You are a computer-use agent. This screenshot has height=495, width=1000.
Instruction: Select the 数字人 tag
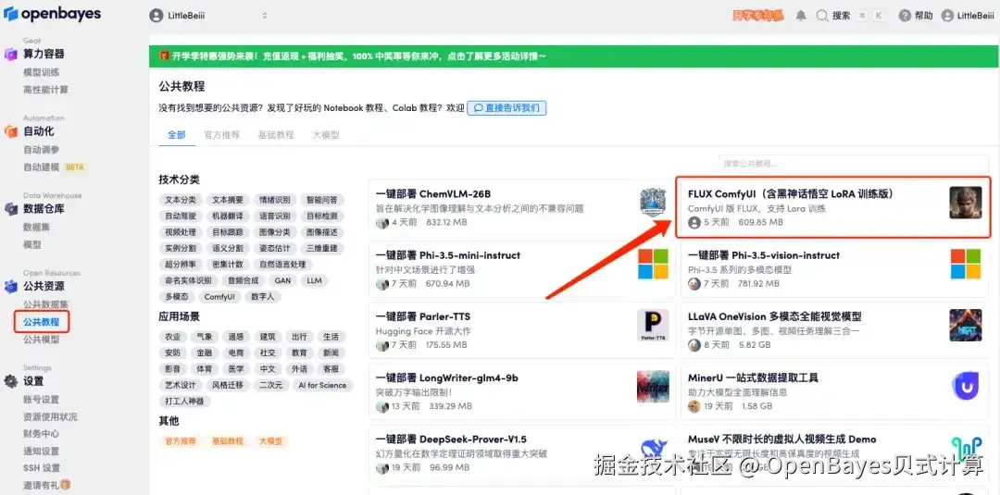[x=263, y=297]
